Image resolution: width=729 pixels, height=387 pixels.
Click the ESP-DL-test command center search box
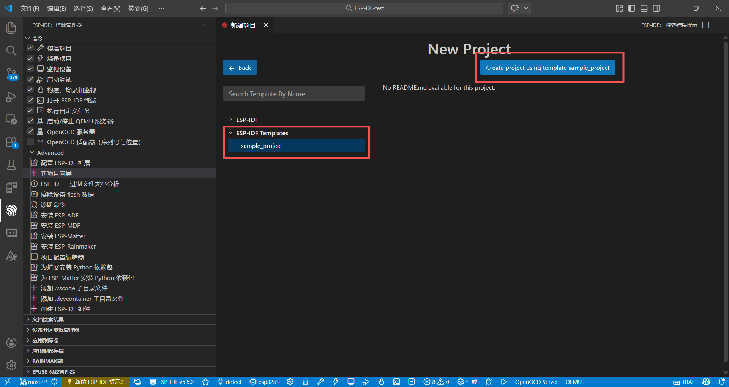364,8
